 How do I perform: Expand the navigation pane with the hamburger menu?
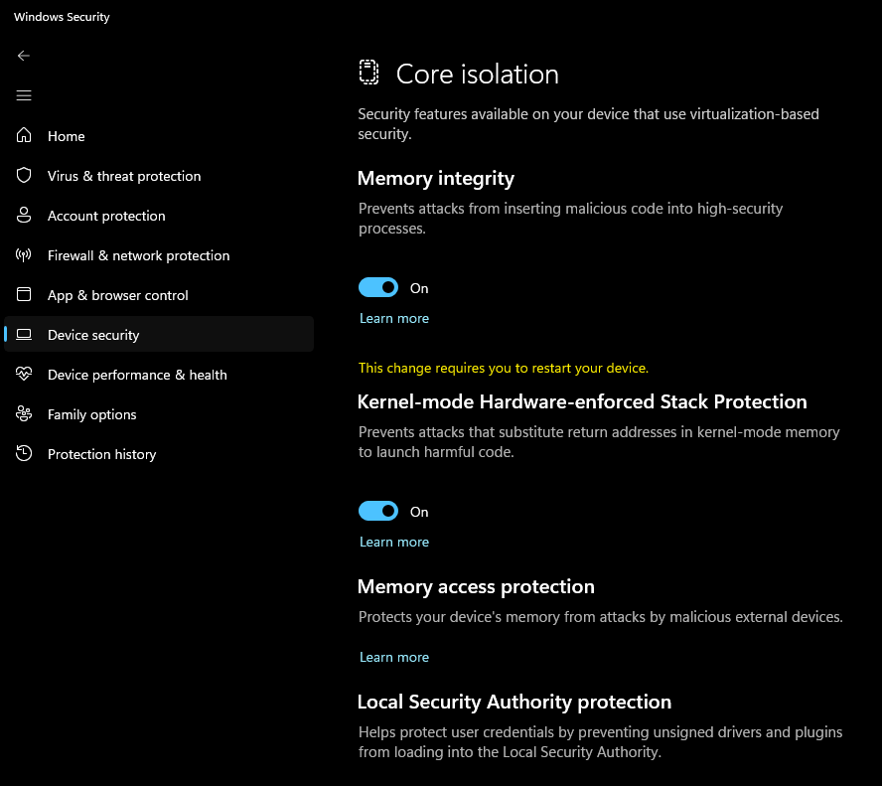click(23, 95)
